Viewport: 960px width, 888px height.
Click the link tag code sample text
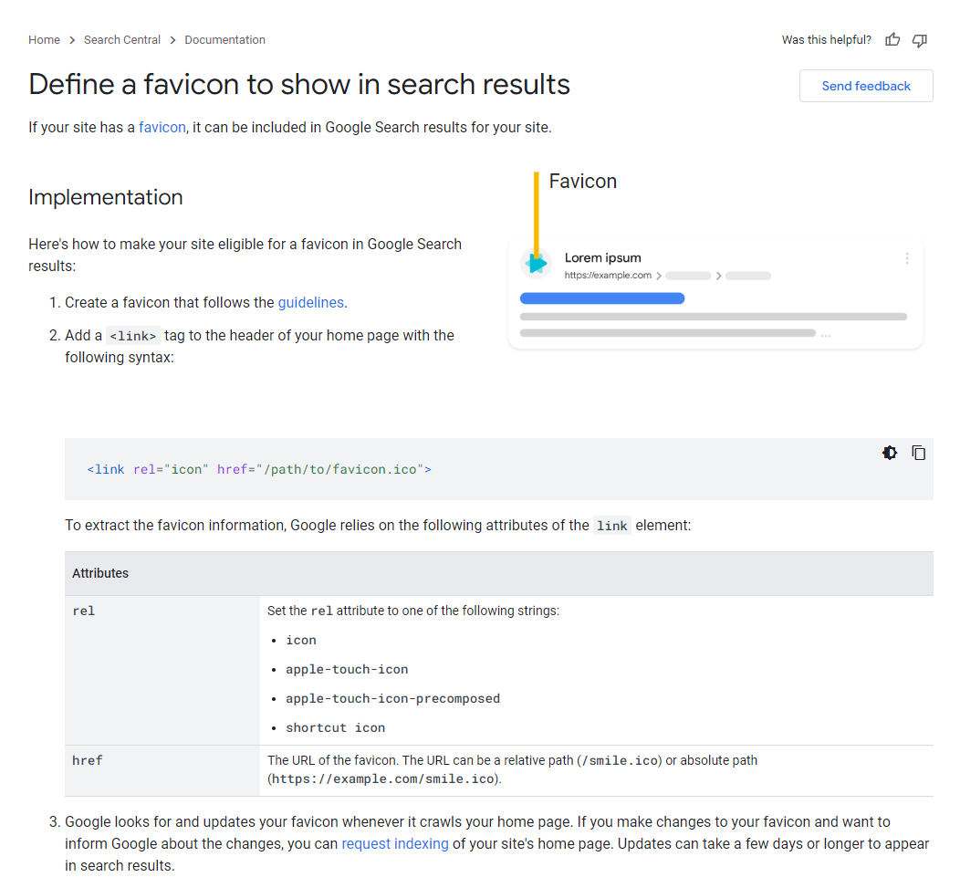[x=259, y=469]
